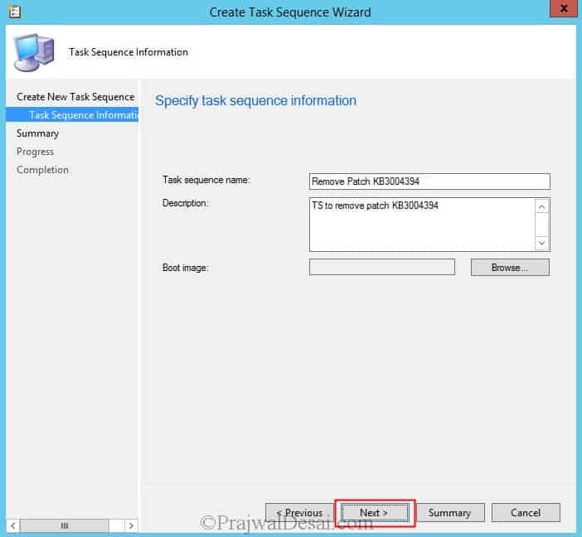Click sidebar horizontal scrollbar right arrow
Image resolution: width=582 pixels, height=537 pixels.
click(131, 525)
